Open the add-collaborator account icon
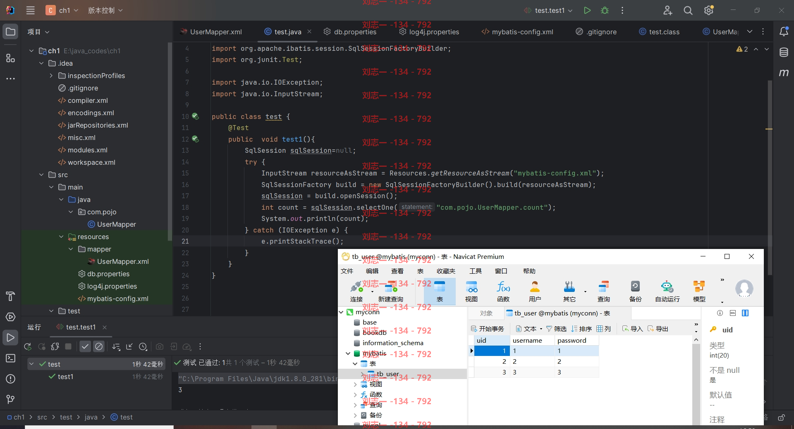This screenshot has width=794, height=429. tap(667, 10)
